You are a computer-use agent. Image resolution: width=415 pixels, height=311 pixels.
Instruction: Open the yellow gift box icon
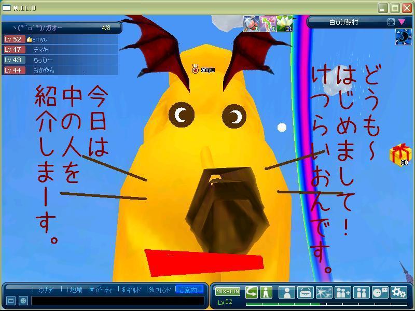pyautogui.click(x=399, y=154)
